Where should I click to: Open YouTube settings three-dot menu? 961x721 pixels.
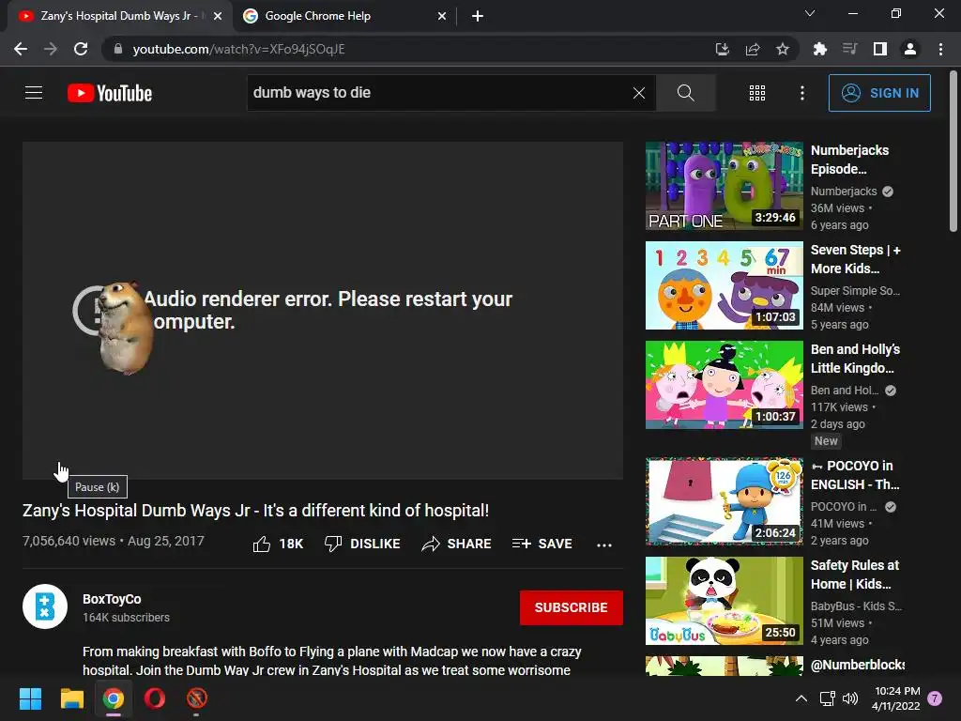(801, 93)
